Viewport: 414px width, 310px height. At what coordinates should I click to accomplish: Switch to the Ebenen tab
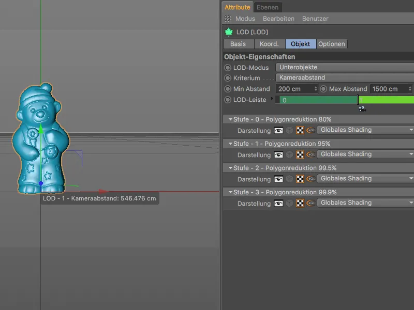tap(268, 7)
